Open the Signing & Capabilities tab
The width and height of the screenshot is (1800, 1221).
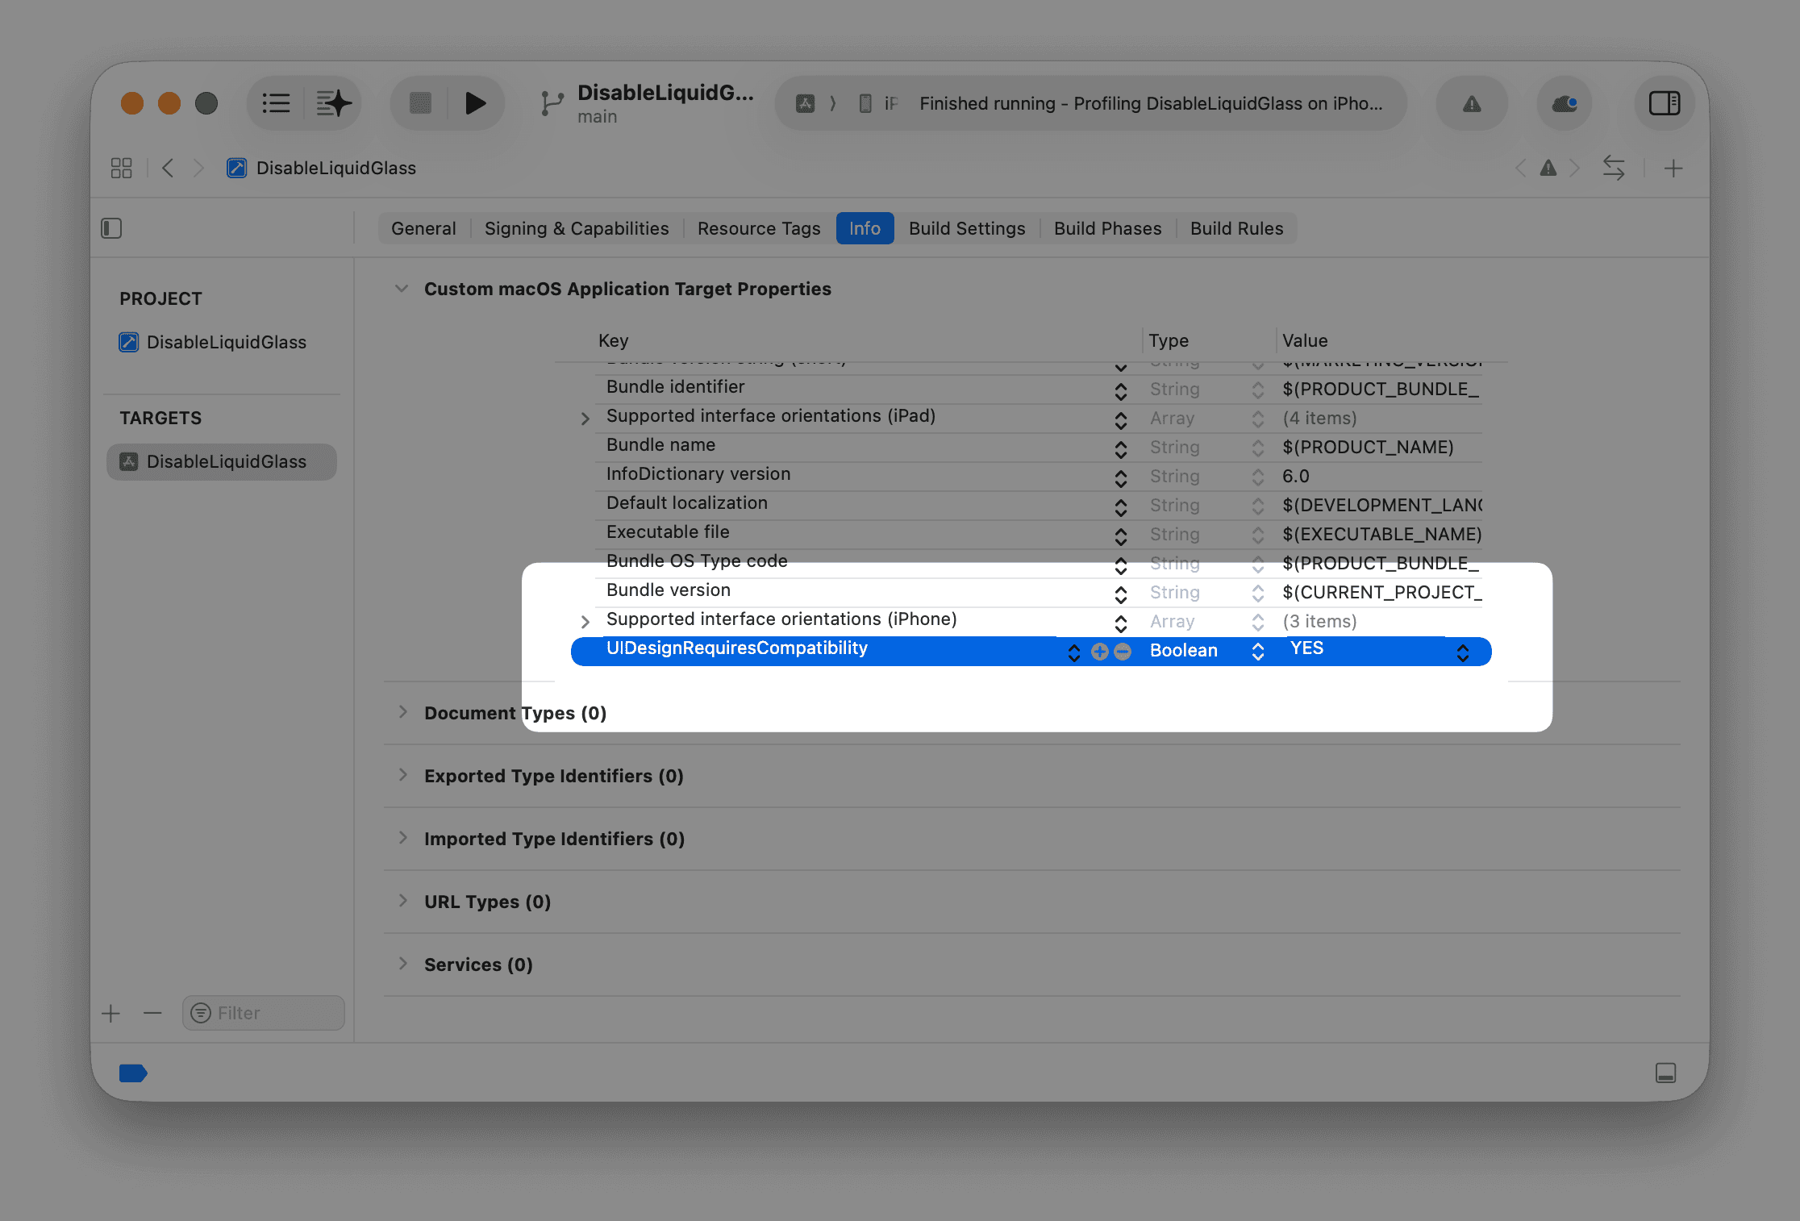click(576, 228)
